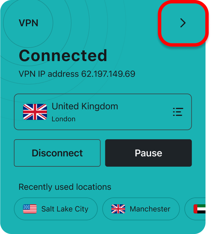Click the Connected status heading
This screenshot has height=234, width=211.
[63, 56]
